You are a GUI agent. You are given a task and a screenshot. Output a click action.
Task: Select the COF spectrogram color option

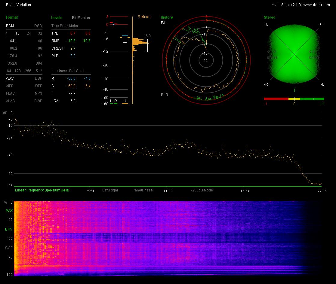coord(9,248)
